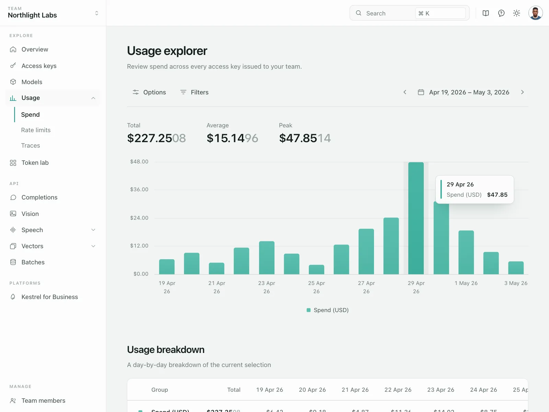The width and height of the screenshot is (549, 412).
Task: Expand the Vectors section chevron
Action: pyautogui.click(x=93, y=246)
